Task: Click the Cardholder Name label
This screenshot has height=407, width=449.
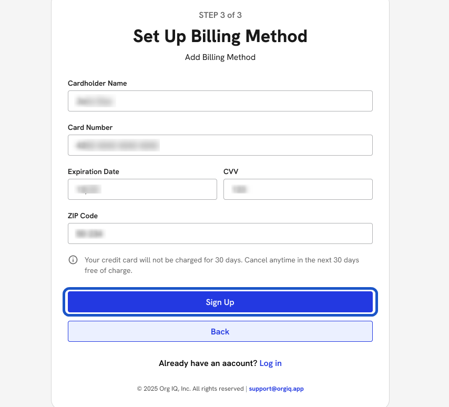Action: 97,83
